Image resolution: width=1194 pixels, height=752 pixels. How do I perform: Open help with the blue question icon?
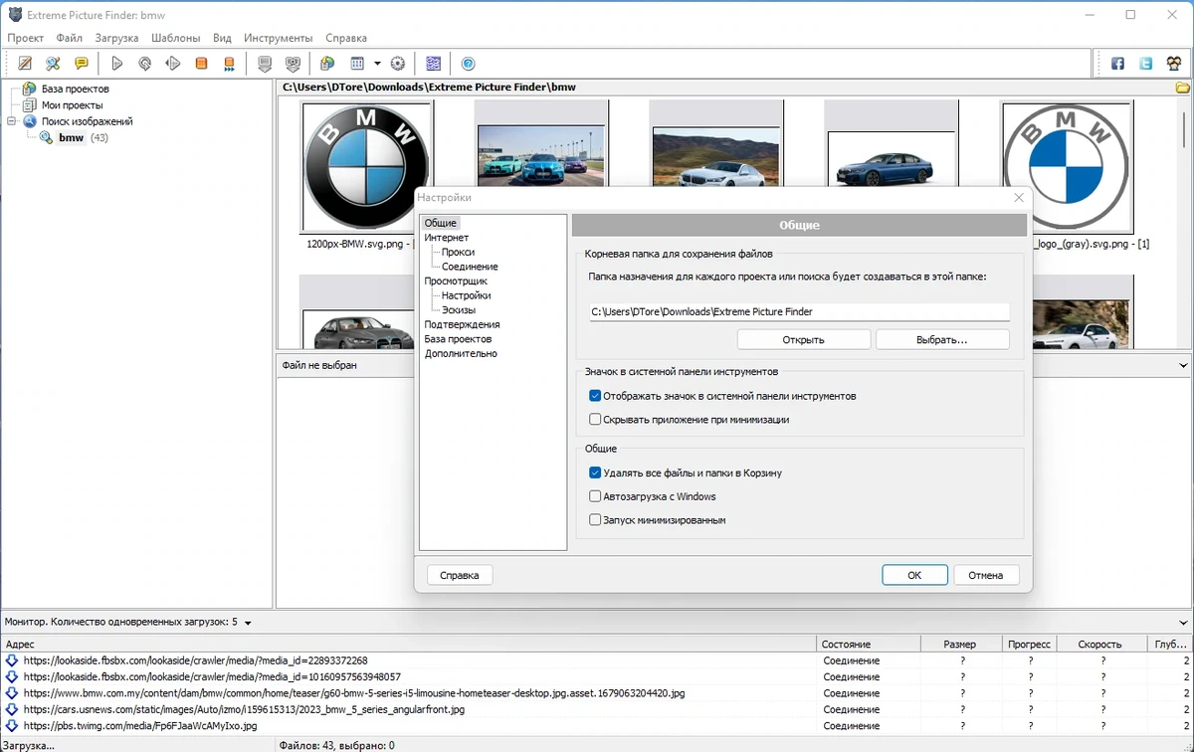click(x=469, y=64)
